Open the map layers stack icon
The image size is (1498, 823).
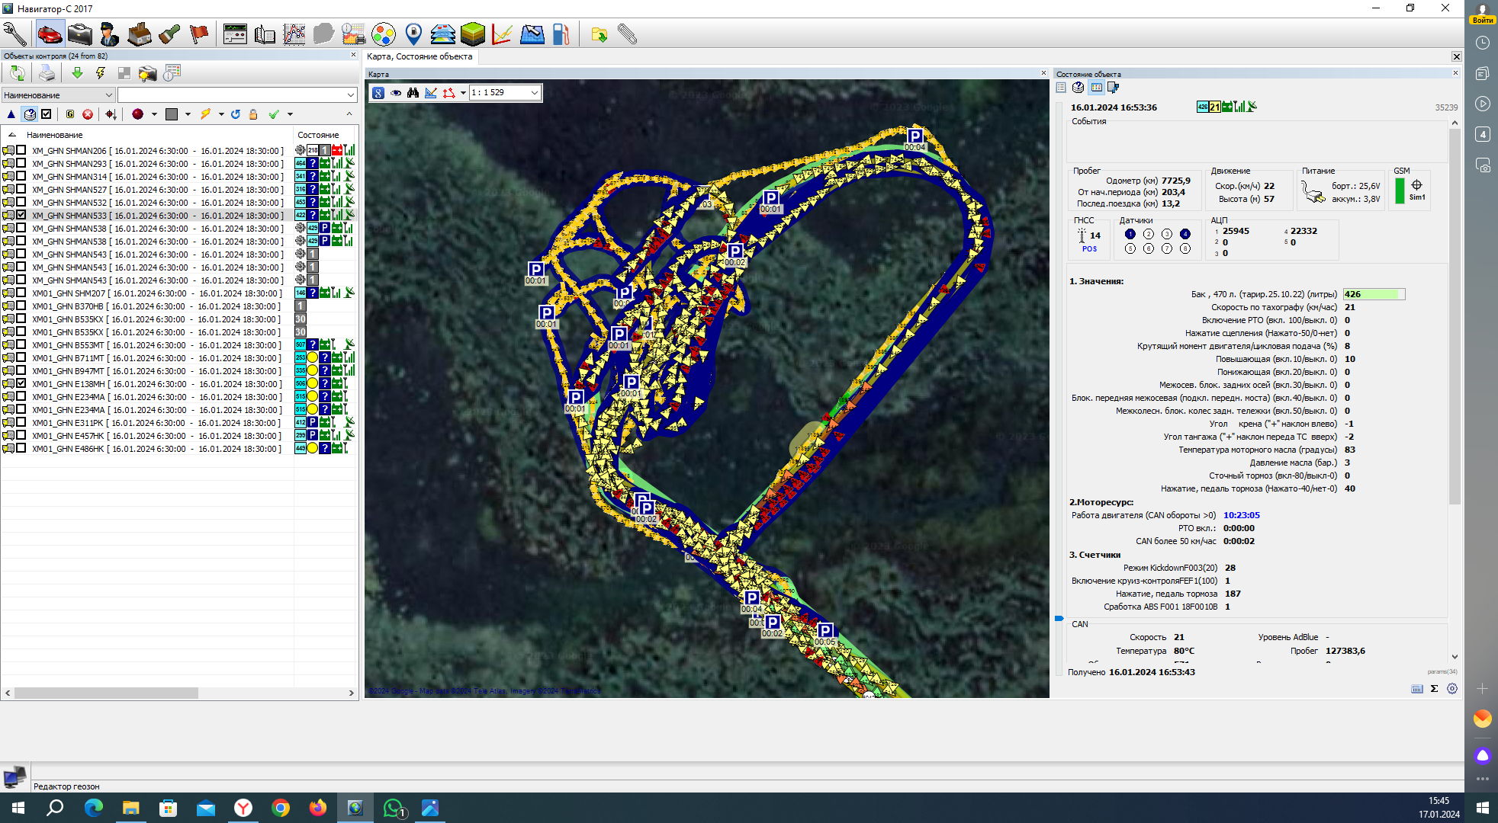pyautogui.click(x=443, y=34)
